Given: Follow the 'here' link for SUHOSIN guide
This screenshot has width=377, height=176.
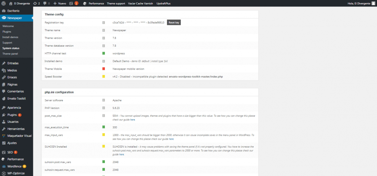Looking at the screenshot, I should tap(122, 155).
